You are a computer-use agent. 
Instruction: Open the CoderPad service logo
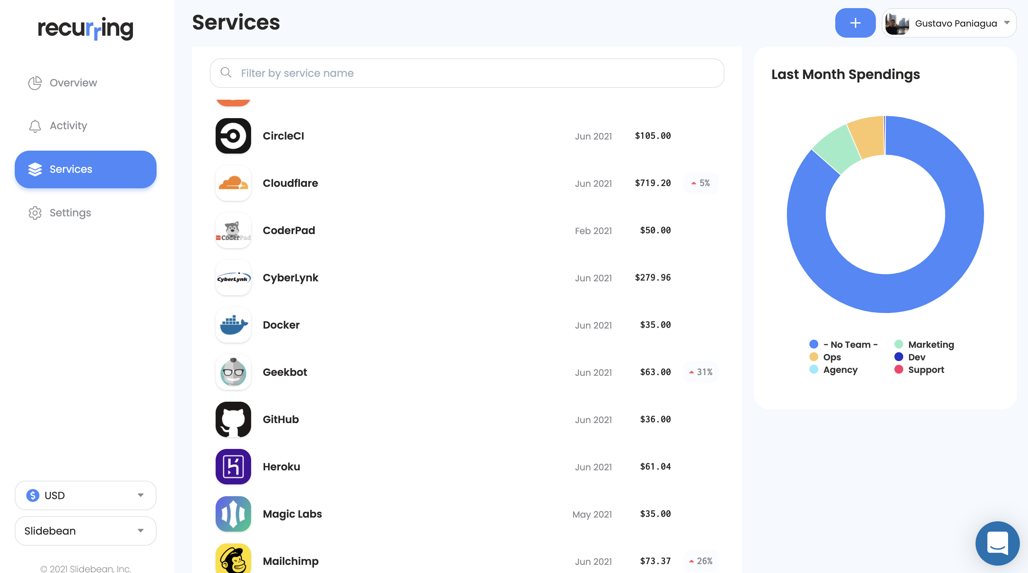233,230
